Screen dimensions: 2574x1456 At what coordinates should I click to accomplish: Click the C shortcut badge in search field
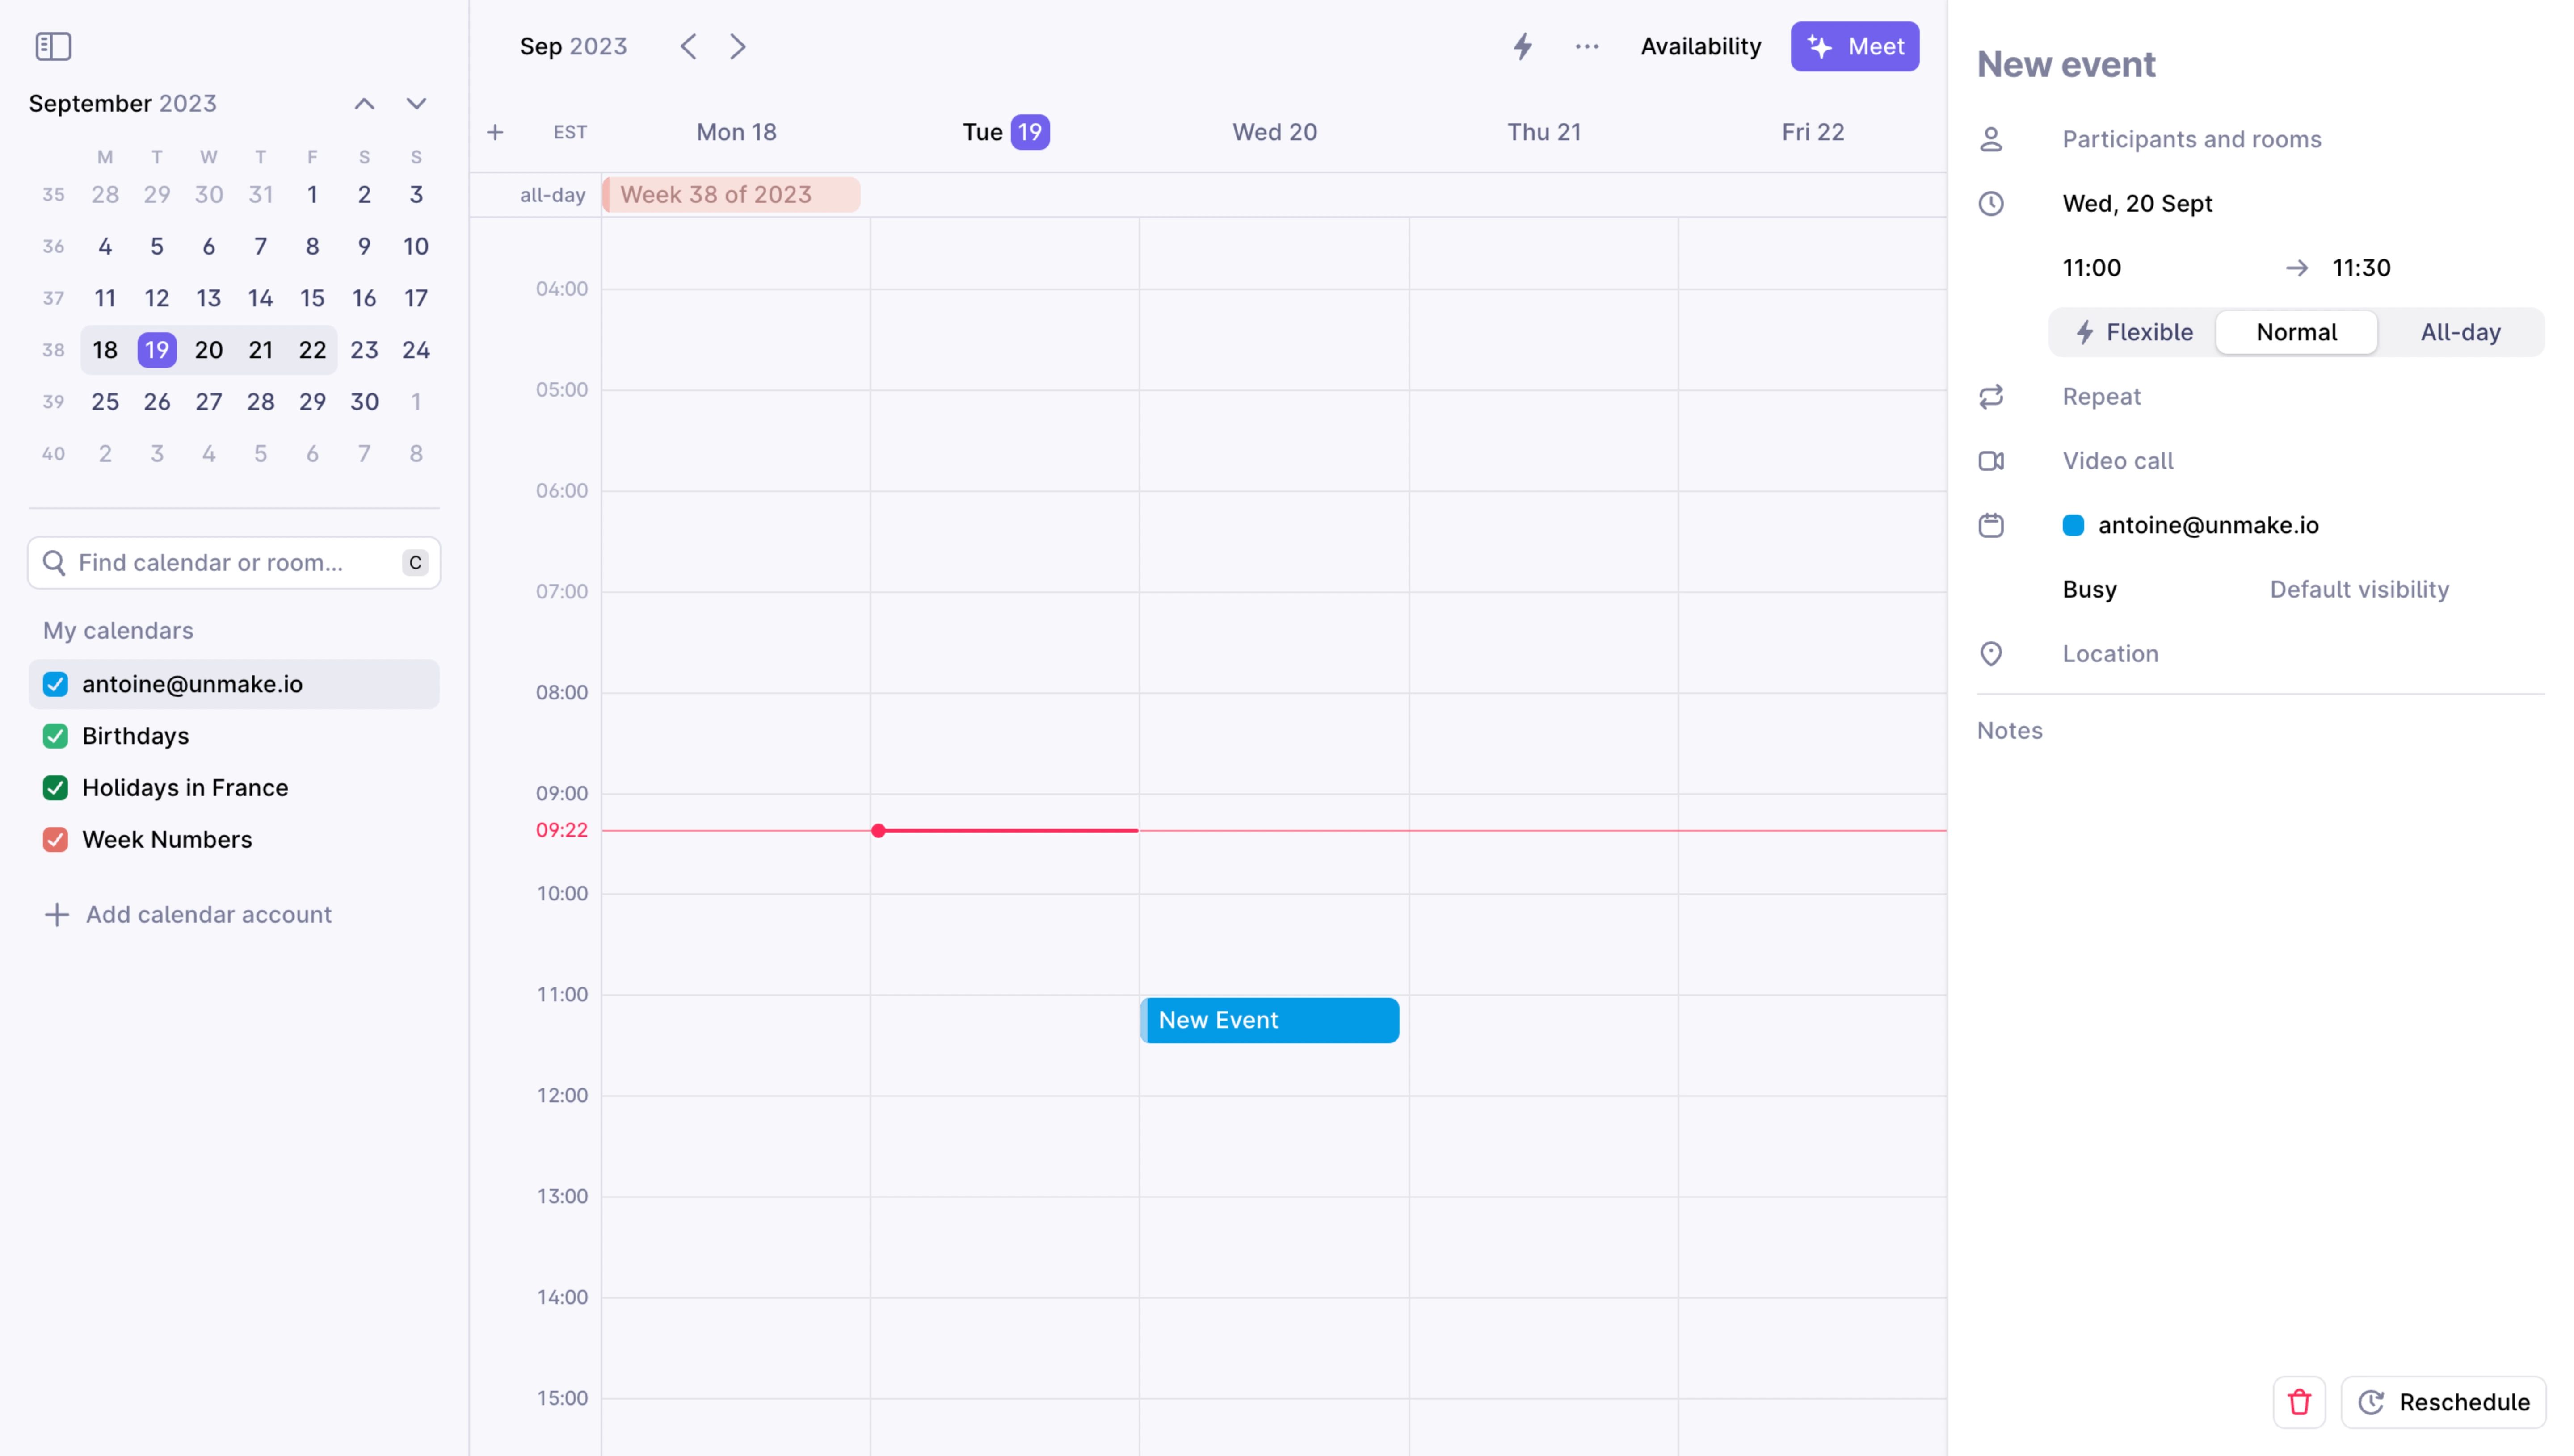point(415,563)
